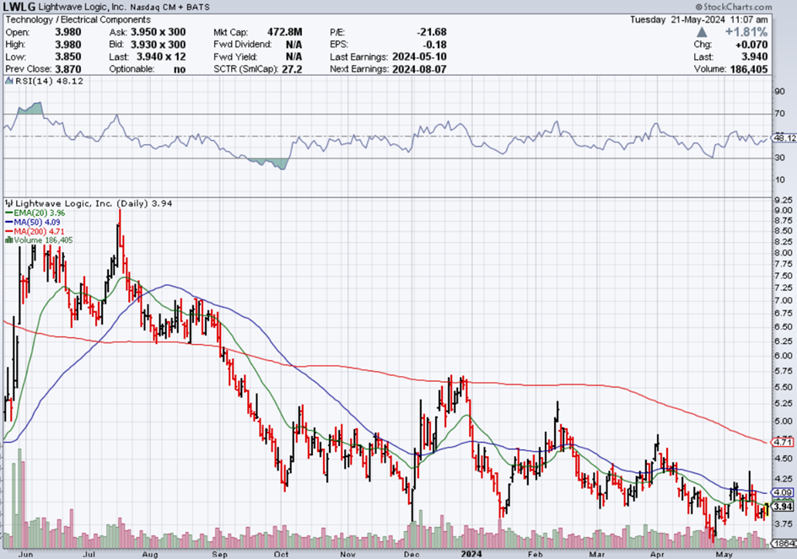Select the Prev Close value 3.870
The height and width of the screenshot is (559, 797).
[68, 68]
